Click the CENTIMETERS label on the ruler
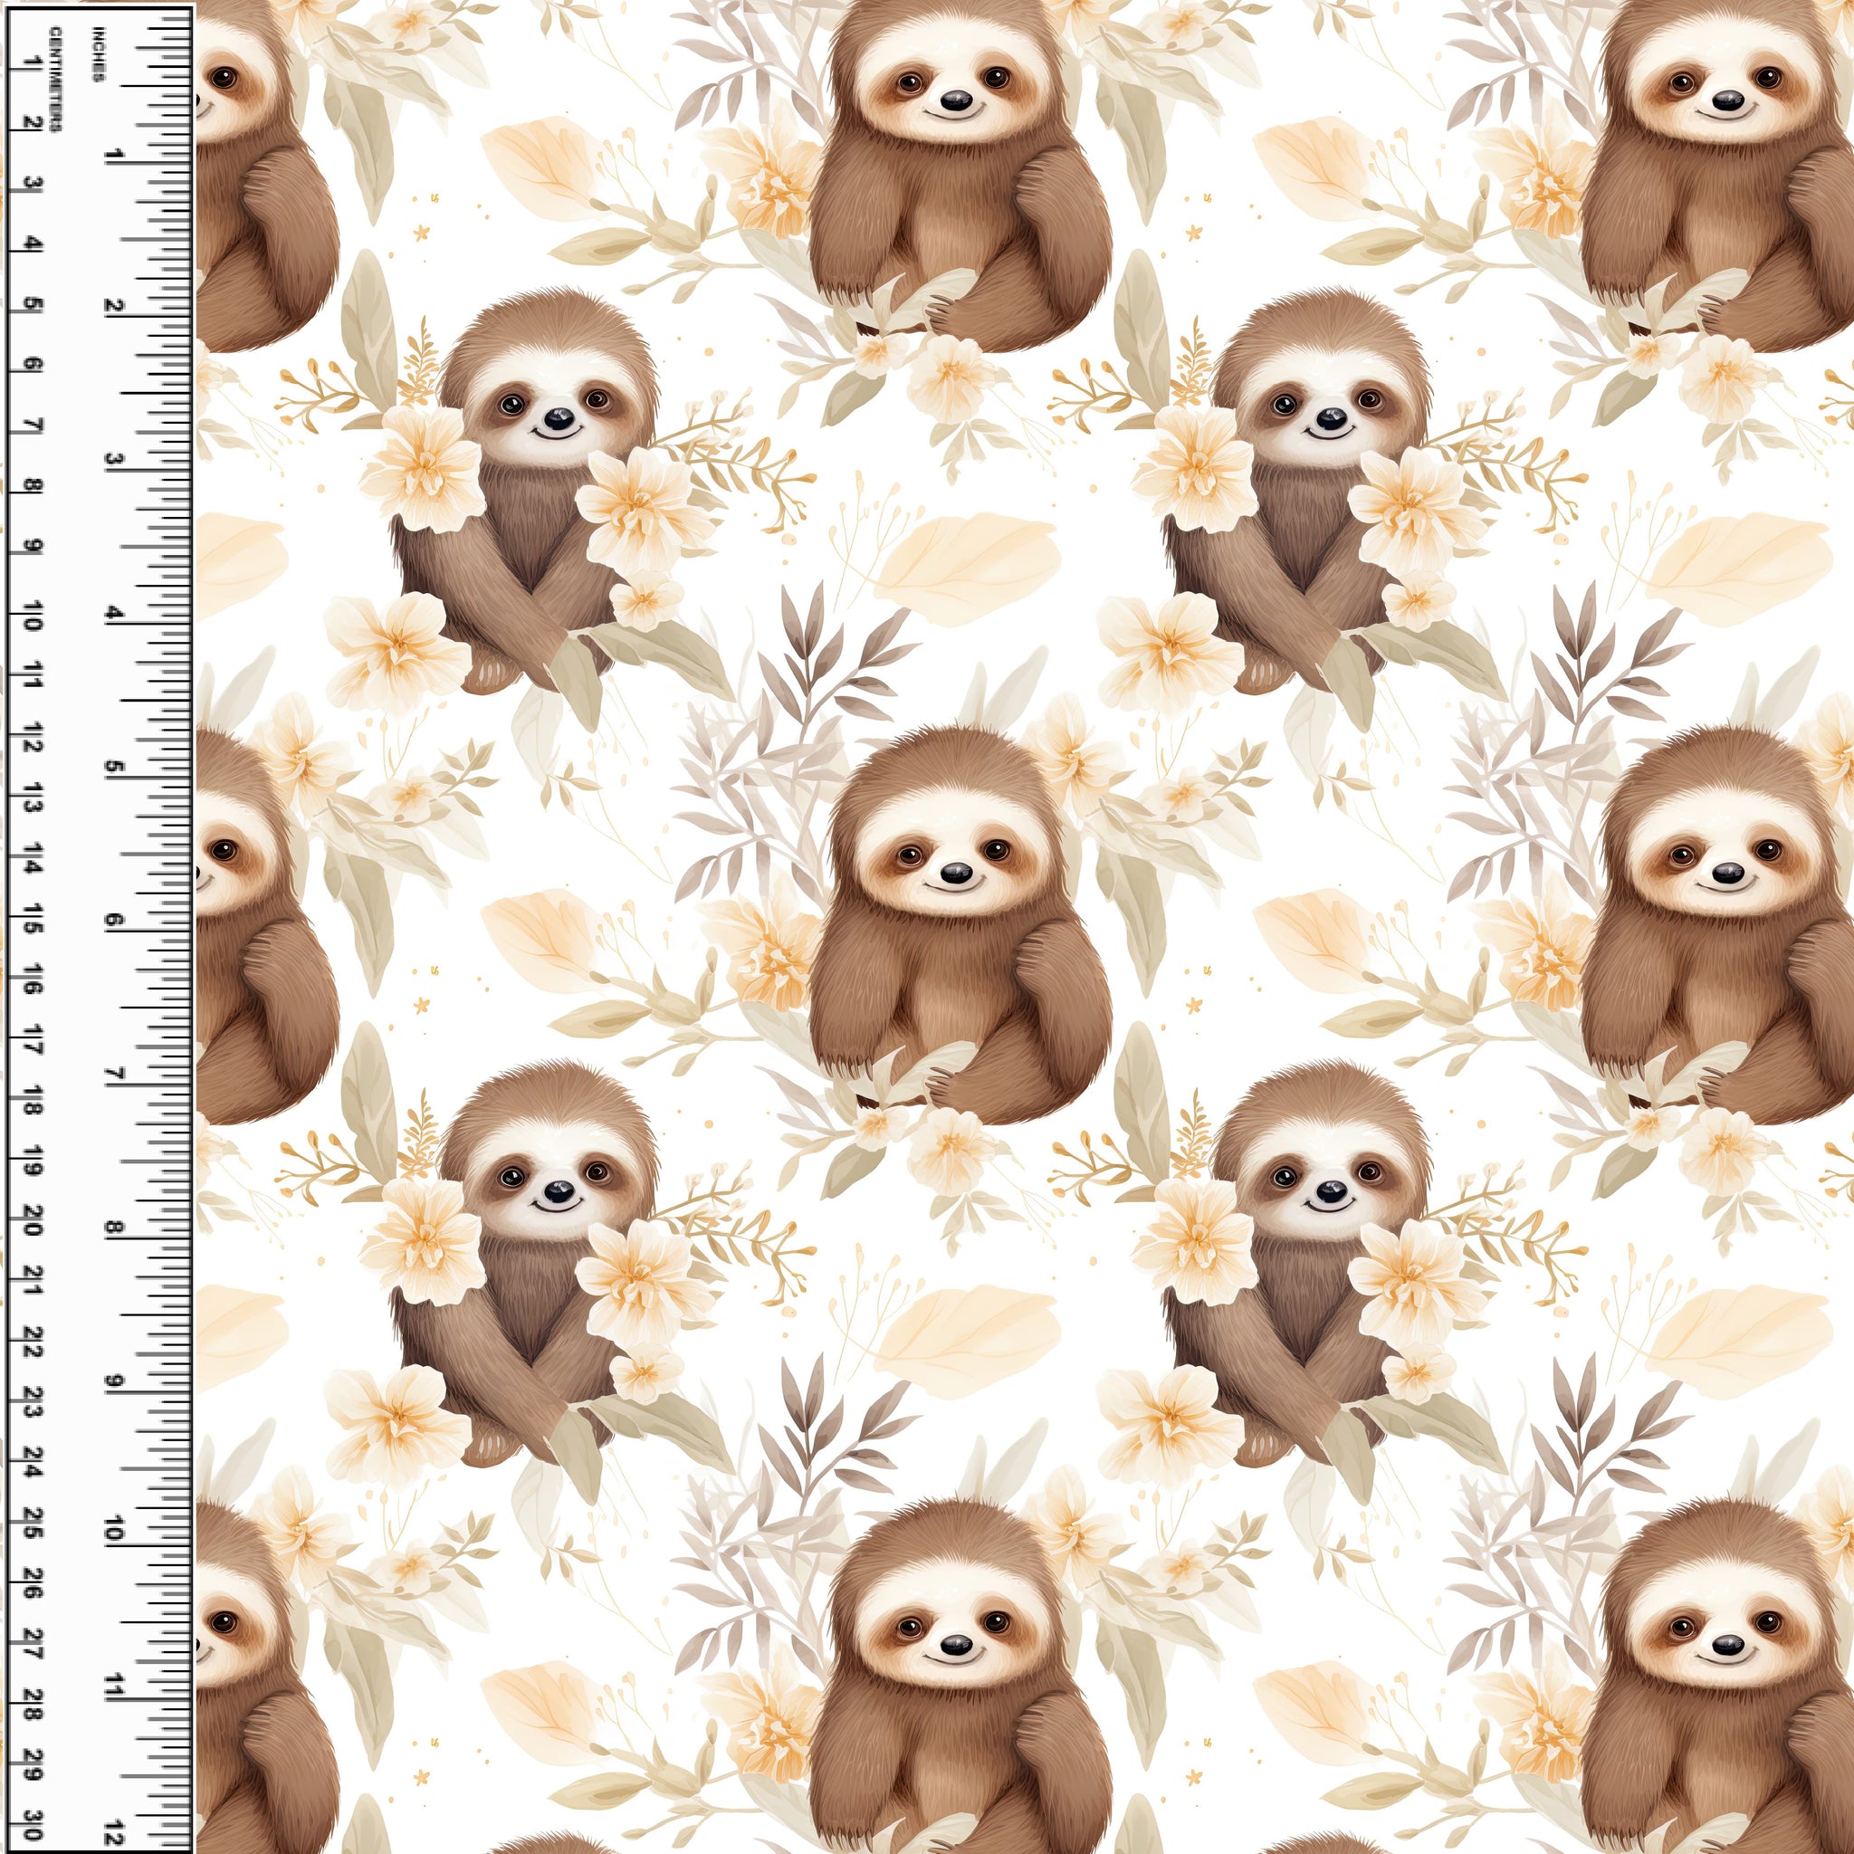Viewport: 1854px width, 1854px height. pyautogui.click(x=55, y=80)
